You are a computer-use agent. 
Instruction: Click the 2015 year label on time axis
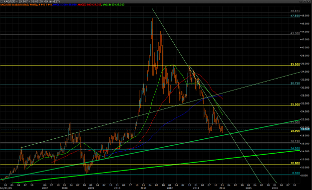point(248,188)
